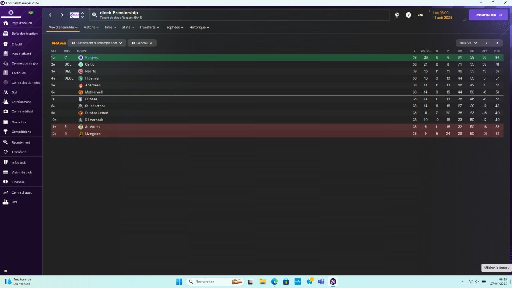Click the Celtic club badge in the table

pos(81,64)
